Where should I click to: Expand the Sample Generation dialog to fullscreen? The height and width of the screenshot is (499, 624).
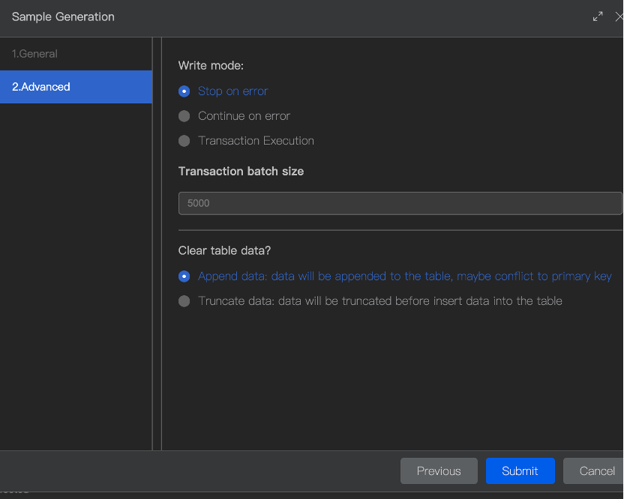pyautogui.click(x=598, y=16)
